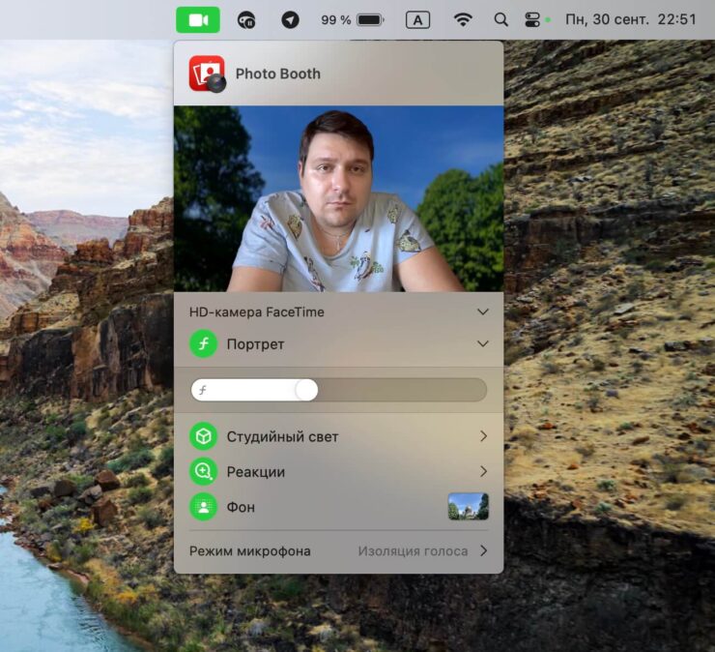Open Реакции submenu chevron
The width and height of the screenshot is (715, 652).
(x=483, y=472)
